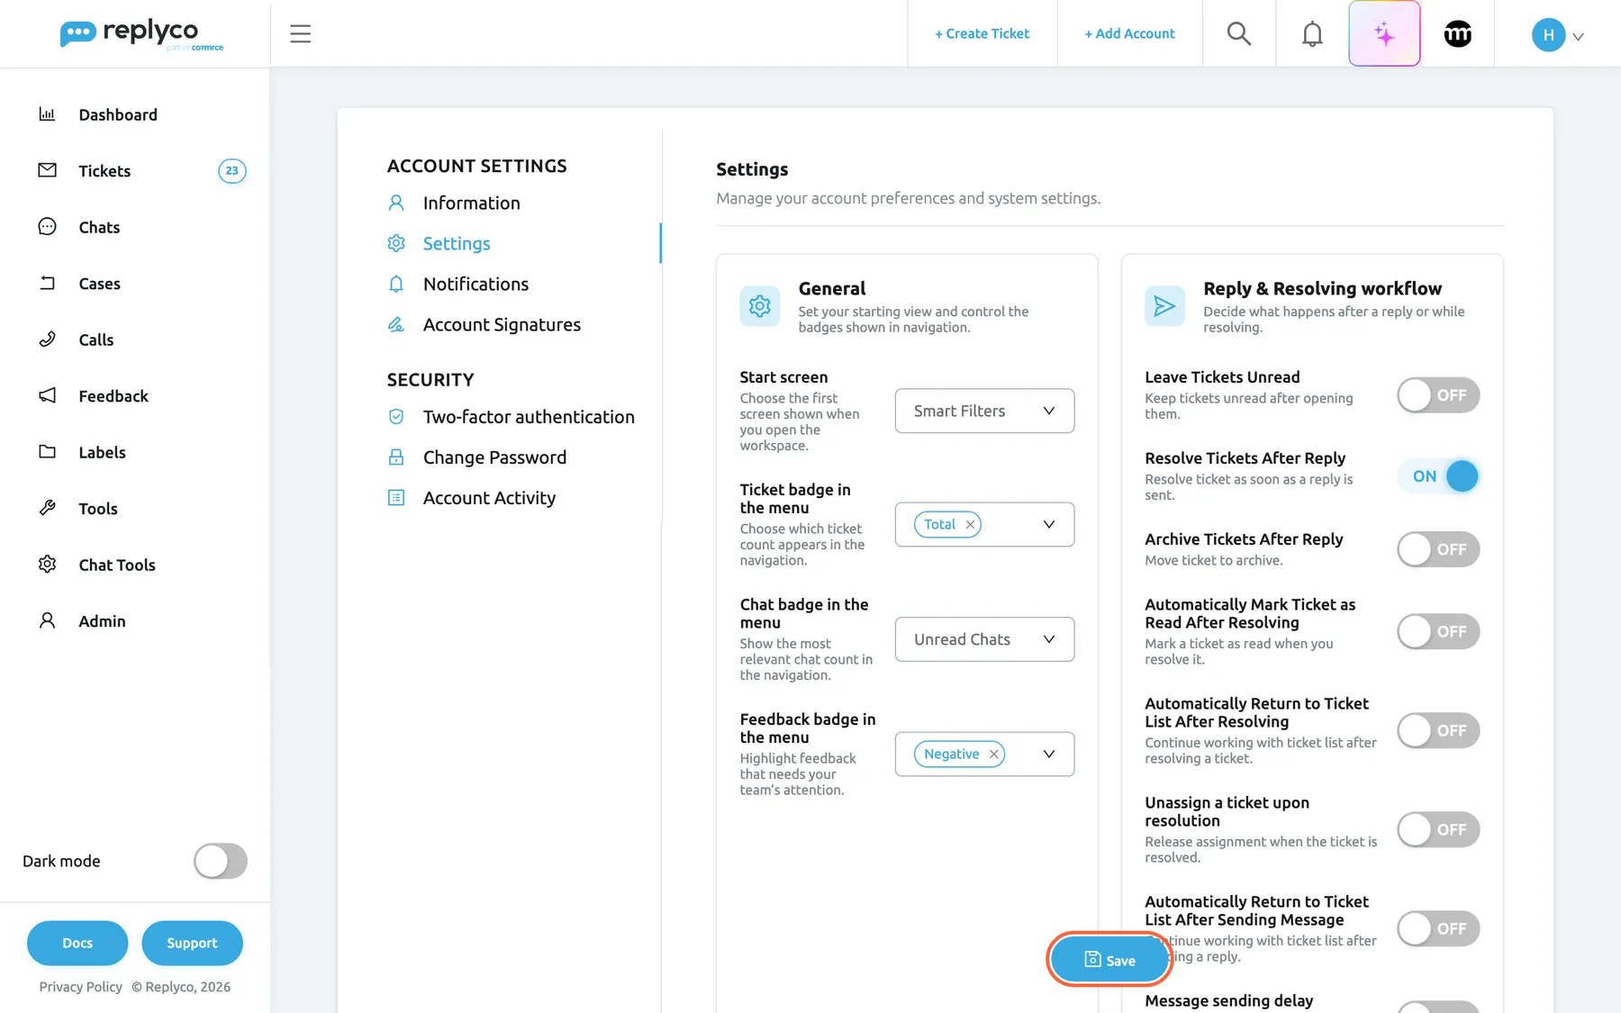Click the Labels folder icon

(47, 452)
